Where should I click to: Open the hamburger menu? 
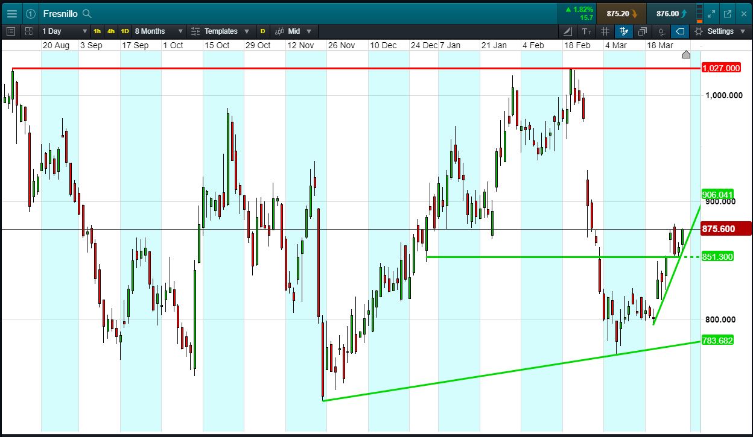12,13
